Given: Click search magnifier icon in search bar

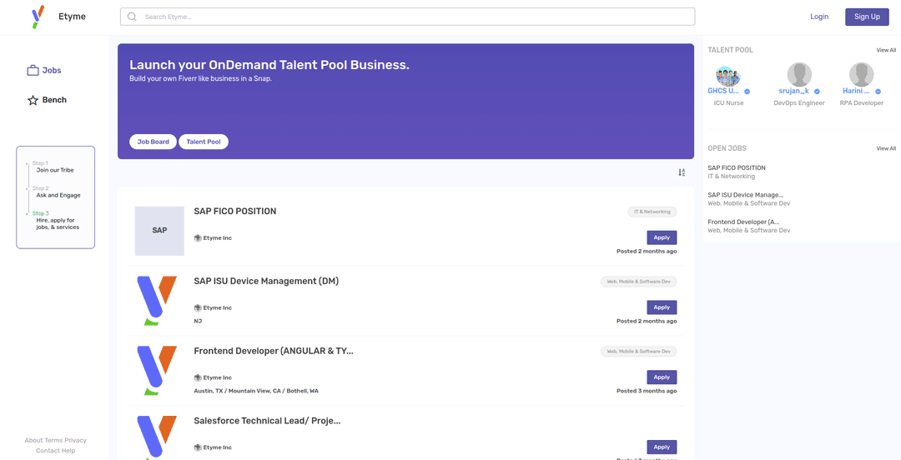Looking at the screenshot, I should [132, 17].
